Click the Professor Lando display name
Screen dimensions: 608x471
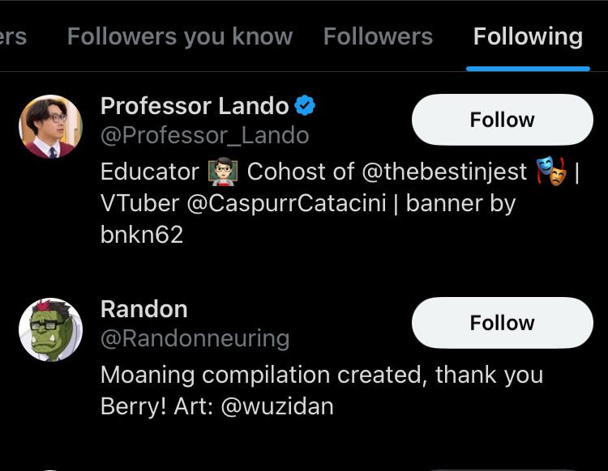195,106
